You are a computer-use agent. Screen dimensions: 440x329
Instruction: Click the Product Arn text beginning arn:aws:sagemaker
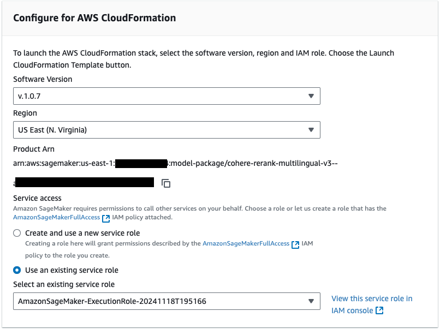pyautogui.click(x=175, y=163)
